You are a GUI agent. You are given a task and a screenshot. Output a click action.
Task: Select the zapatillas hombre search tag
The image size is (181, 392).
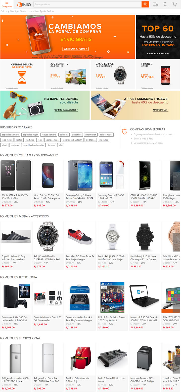[10, 135]
